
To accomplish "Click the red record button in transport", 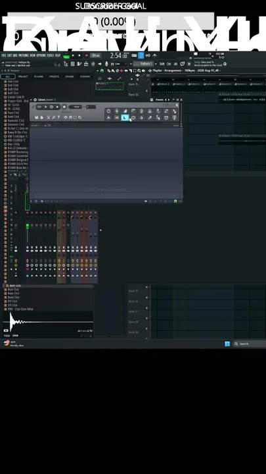I will coord(86,55).
